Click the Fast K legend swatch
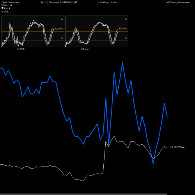The image size is (195, 195). point(2,8)
